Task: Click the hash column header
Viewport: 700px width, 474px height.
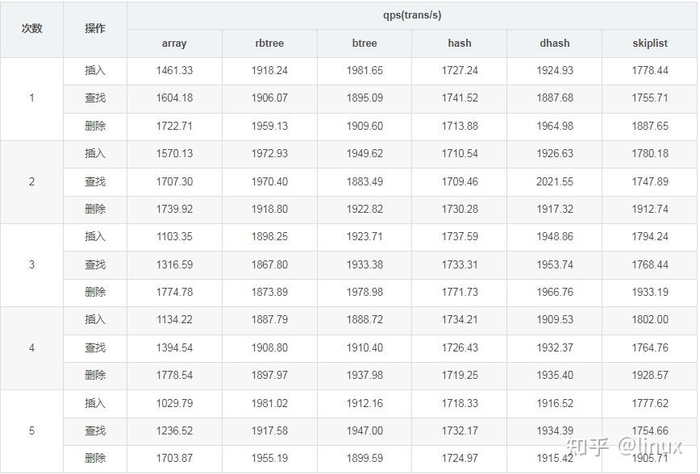Action: pos(460,44)
